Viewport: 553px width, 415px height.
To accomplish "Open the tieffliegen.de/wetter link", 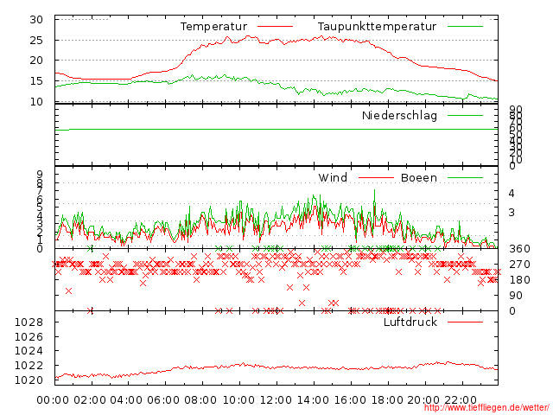I will pos(486,408).
